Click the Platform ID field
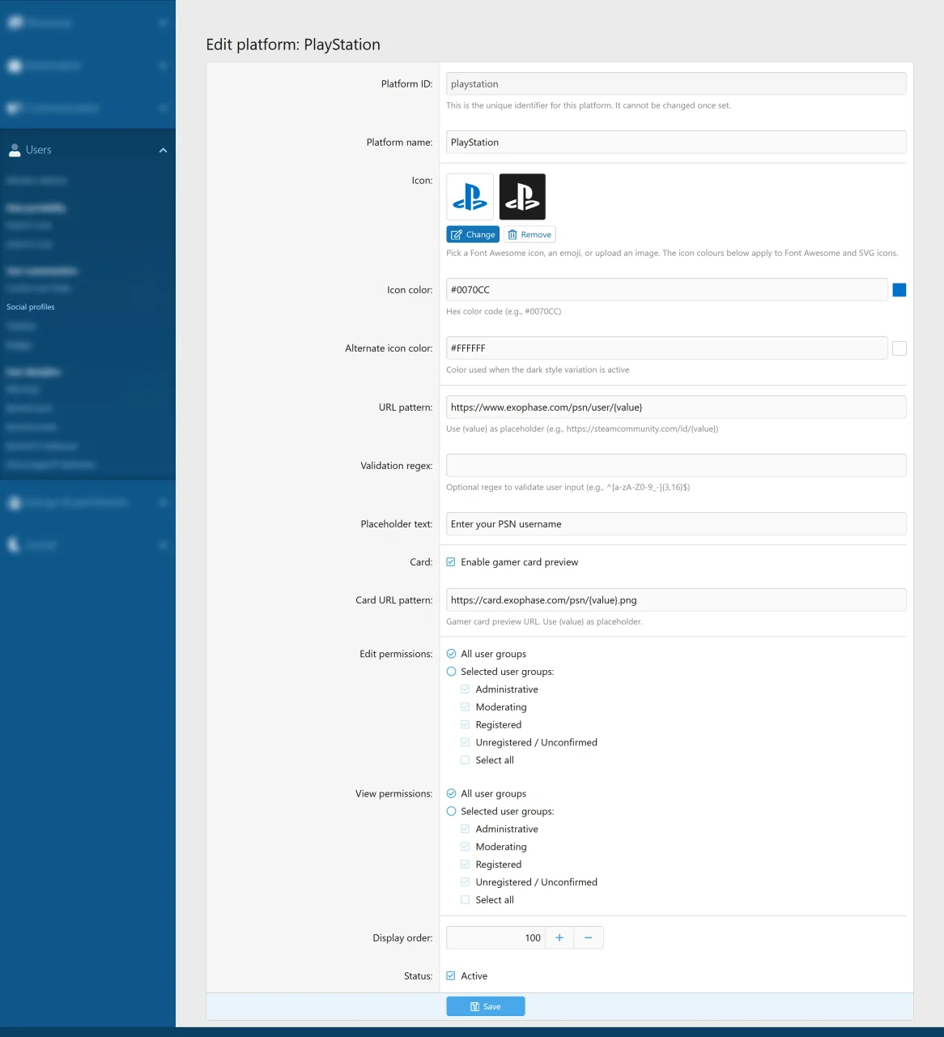Viewport: 944px width, 1037px height. click(676, 84)
